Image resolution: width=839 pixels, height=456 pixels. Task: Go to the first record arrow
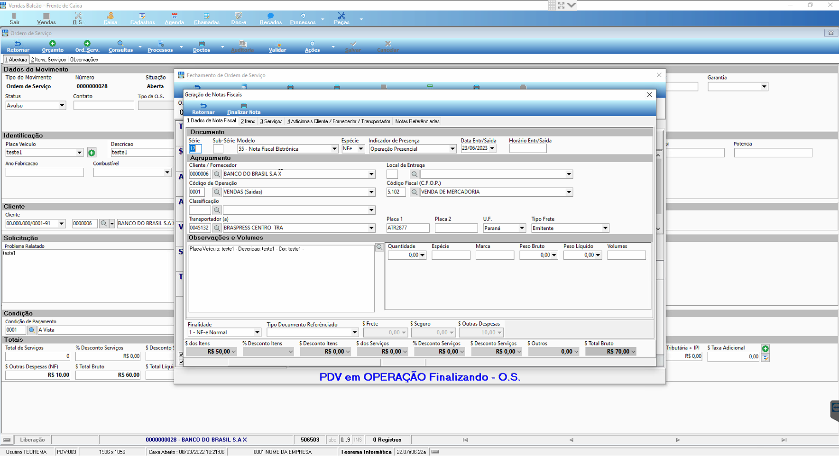(x=465, y=440)
